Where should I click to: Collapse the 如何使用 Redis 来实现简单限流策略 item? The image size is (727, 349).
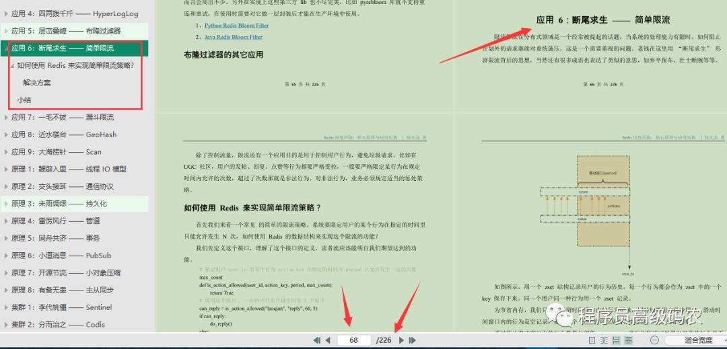(x=12, y=66)
